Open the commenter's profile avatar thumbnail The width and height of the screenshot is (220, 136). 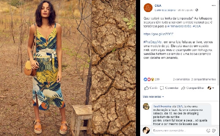point(146,107)
